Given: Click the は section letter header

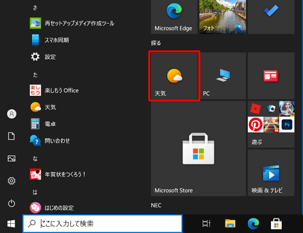Looking at the screenshot, I should 35,192.
